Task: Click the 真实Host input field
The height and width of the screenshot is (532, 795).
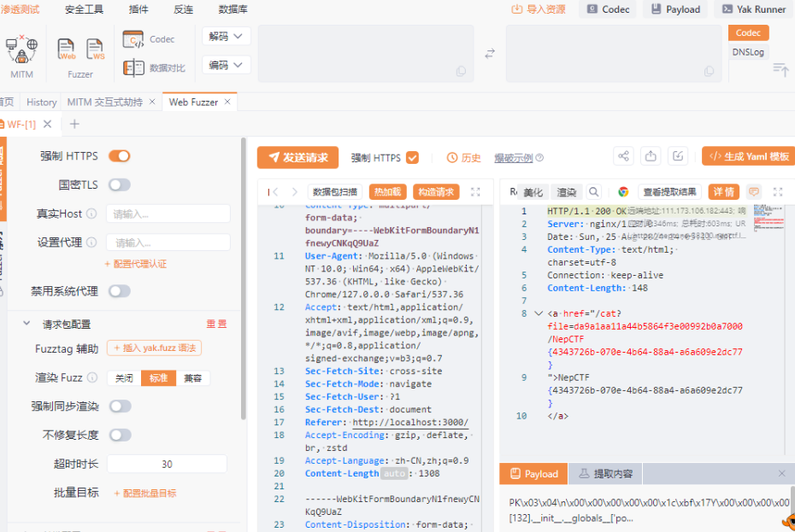Action: tap(168, 213)
